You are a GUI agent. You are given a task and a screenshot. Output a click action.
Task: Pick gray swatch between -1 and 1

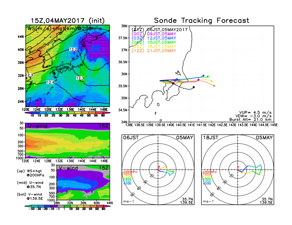[60, 206]
